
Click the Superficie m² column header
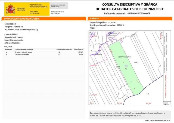point(79,49)
